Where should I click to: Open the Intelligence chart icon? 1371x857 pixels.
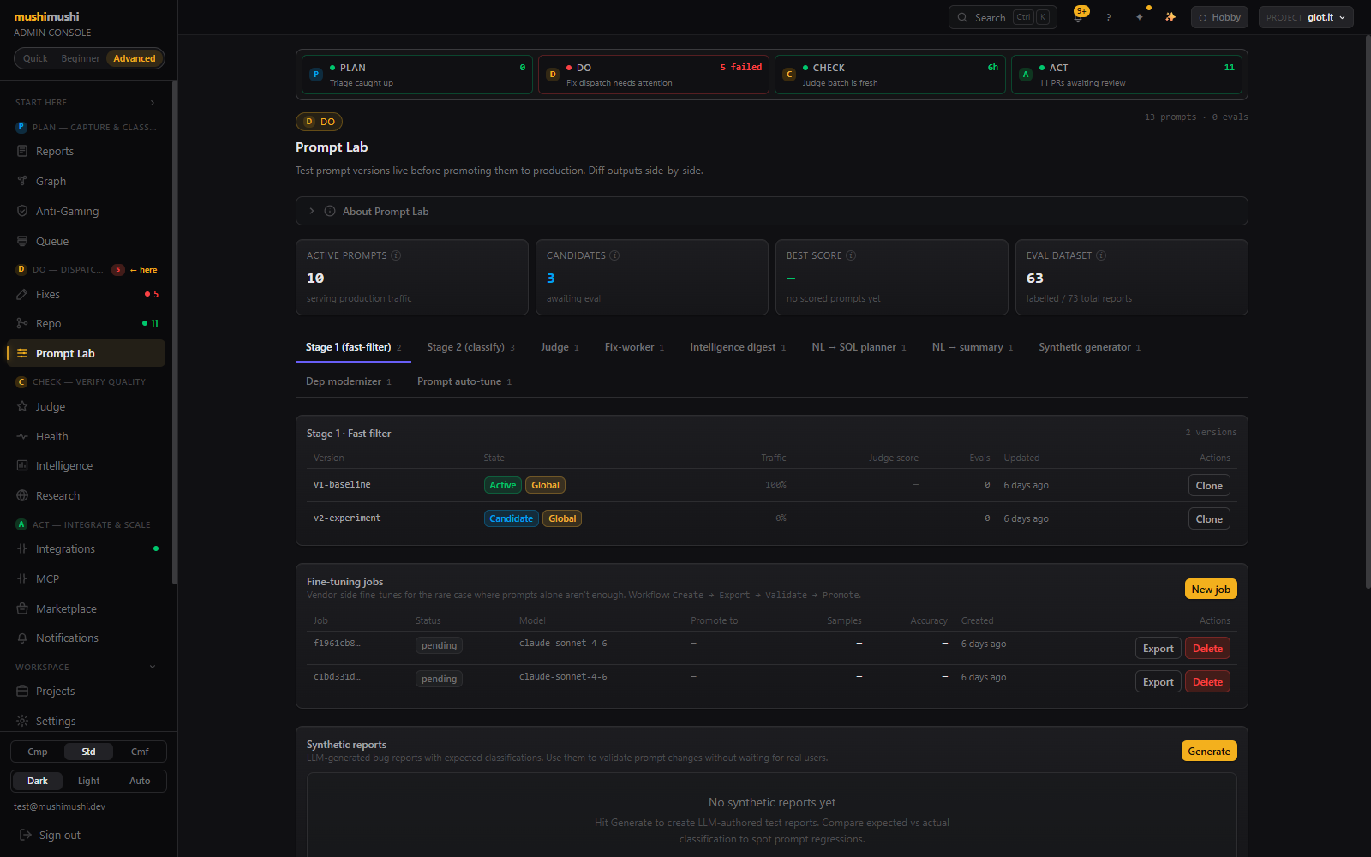22,465
